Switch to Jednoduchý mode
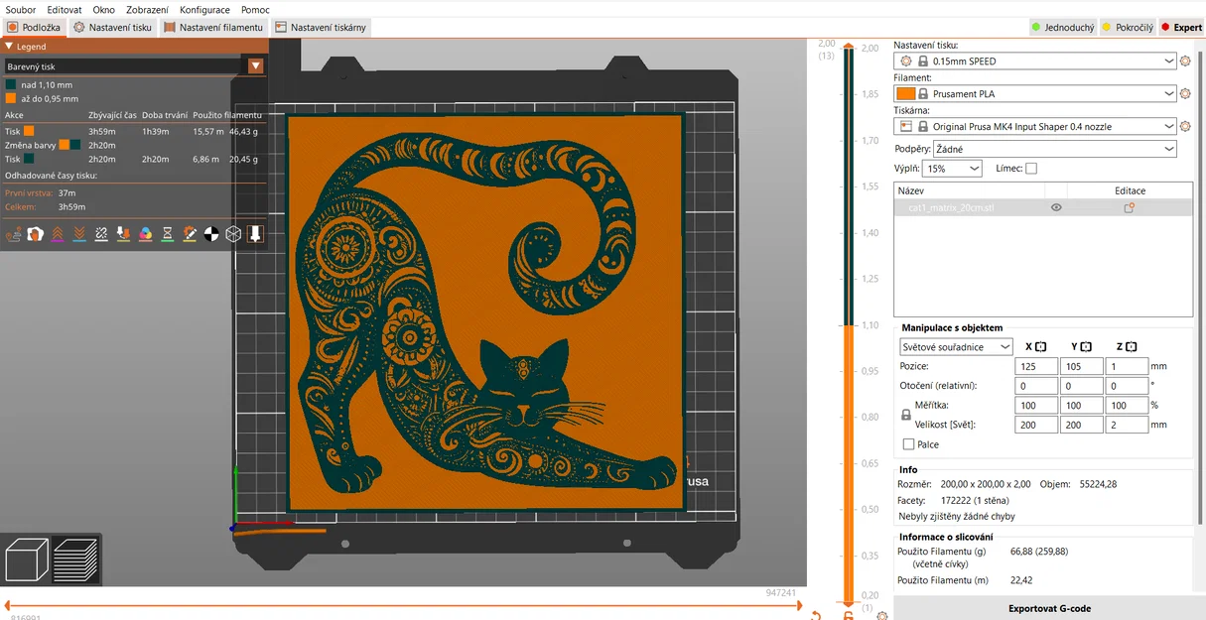The width and height of the screenshot is (1206, 620). click(1061, 28)
